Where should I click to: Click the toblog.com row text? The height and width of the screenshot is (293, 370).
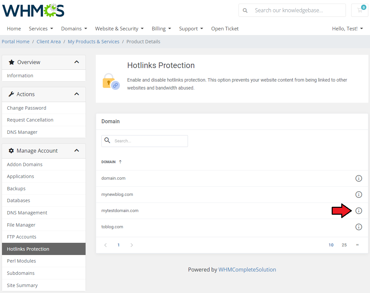coord(112,227)
